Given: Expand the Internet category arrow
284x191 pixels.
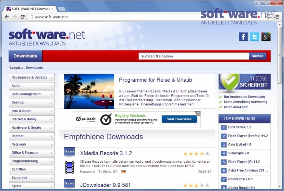Looking at the screenshot, I should pos(51,136).
